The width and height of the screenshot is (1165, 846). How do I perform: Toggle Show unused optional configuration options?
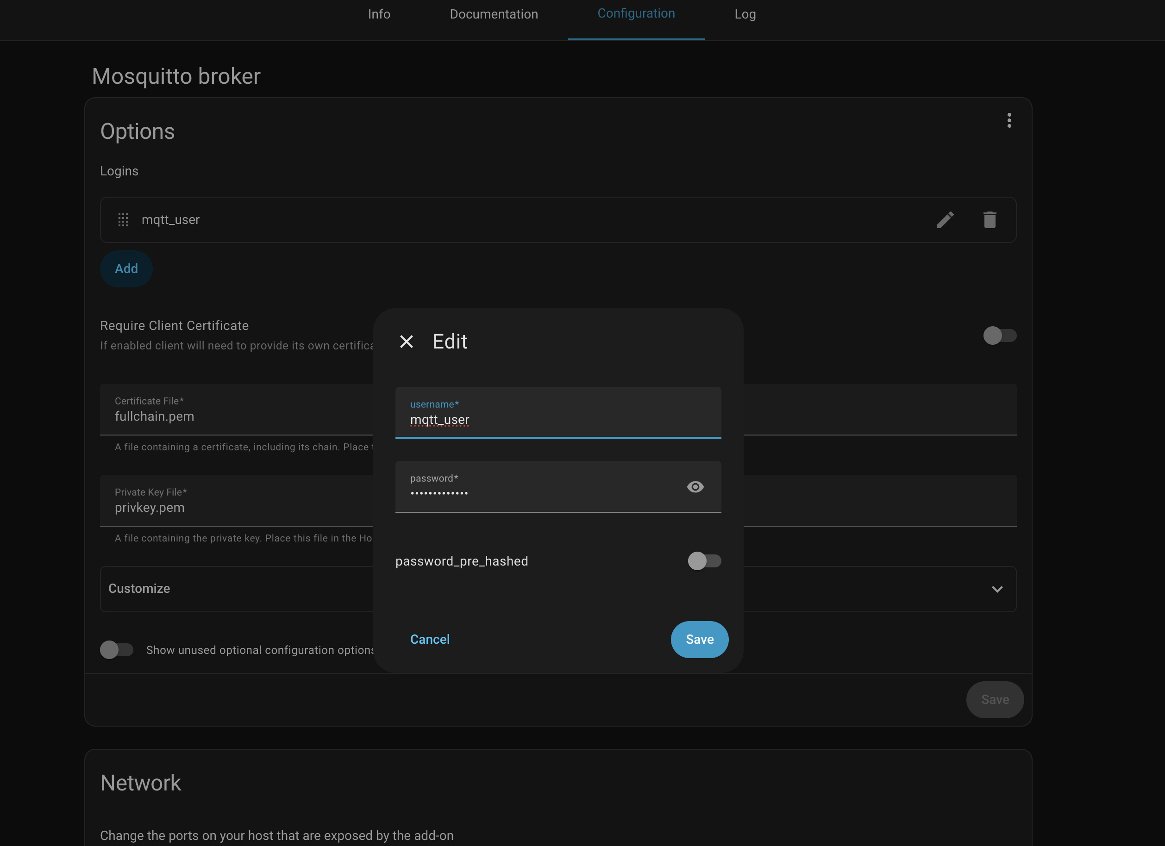click(117, 649)
